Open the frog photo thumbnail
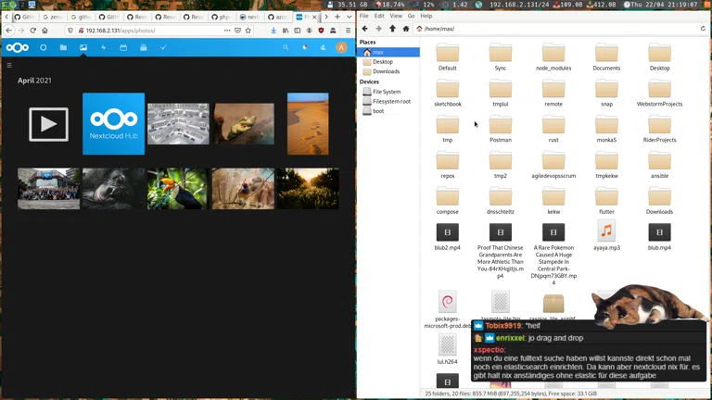 point(244,124)
